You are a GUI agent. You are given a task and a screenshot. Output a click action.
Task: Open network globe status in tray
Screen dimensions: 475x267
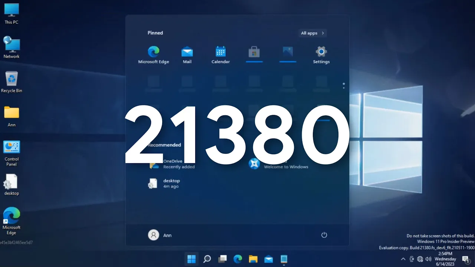[x=420, y=259]
